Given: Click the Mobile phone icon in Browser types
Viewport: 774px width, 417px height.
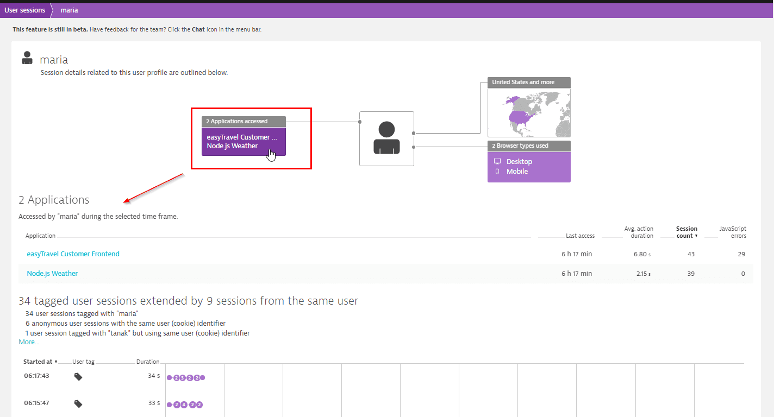Looking at the screenshot, I should point(497,171).
